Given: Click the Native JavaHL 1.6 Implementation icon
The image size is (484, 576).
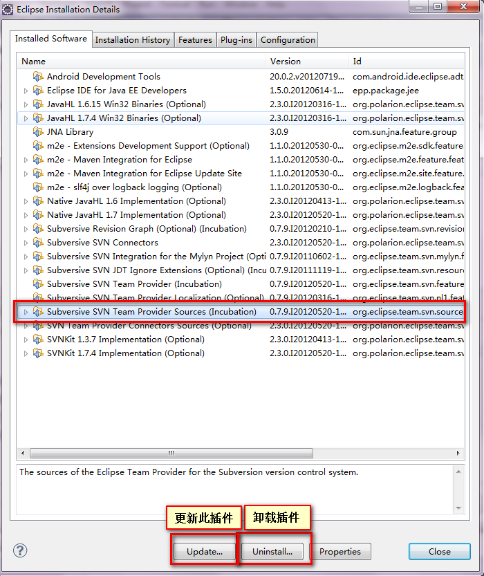Looking at the screenshot, I should click(38, 201).
